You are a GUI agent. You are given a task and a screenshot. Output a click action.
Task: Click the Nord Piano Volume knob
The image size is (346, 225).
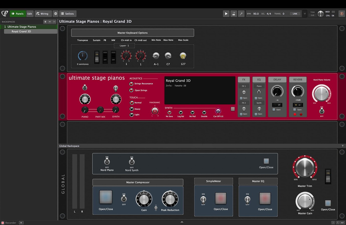click(x=322, y=94)
